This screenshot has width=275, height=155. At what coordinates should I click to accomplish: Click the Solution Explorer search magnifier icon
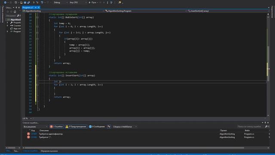18,15
